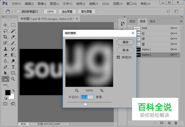Click the Fill Screen button
Screen dimensions: 185x127
[x=86, y=11]
